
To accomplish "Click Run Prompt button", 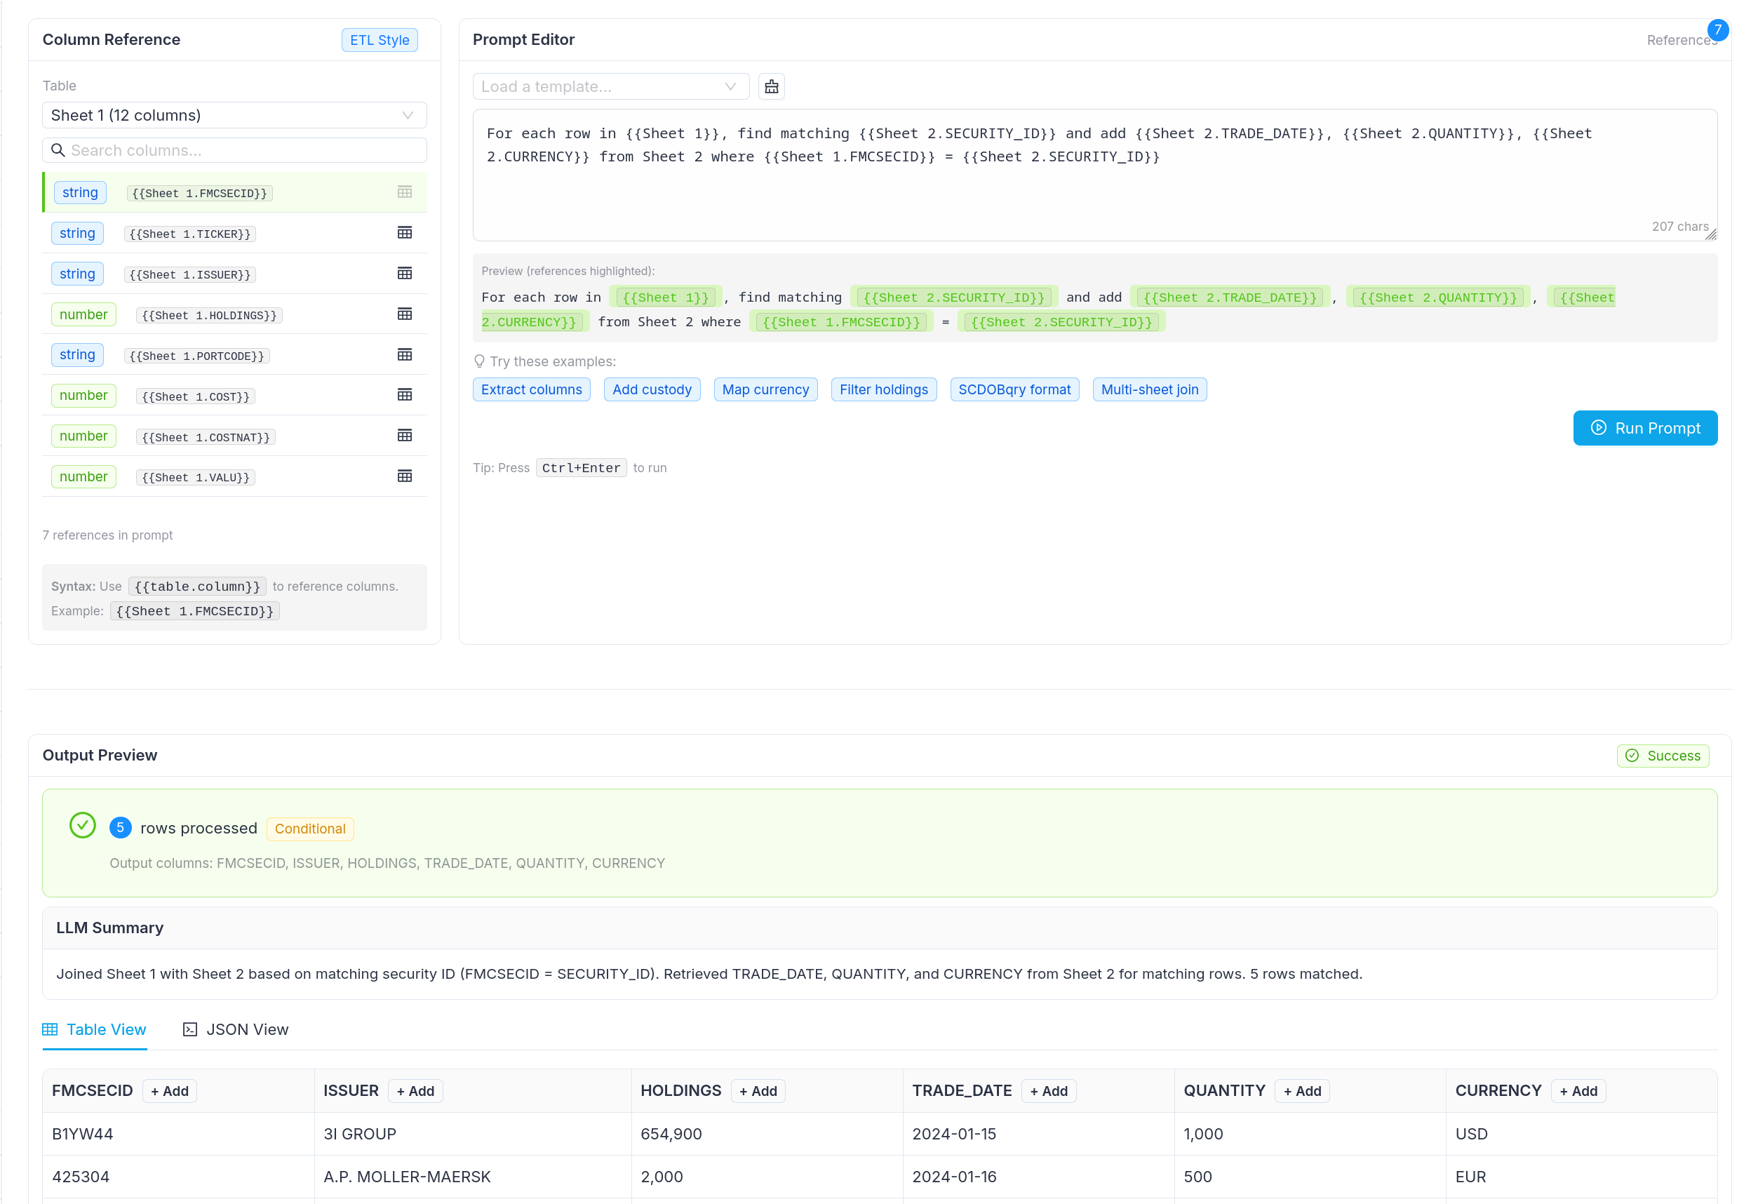I will coord(1645,428).
